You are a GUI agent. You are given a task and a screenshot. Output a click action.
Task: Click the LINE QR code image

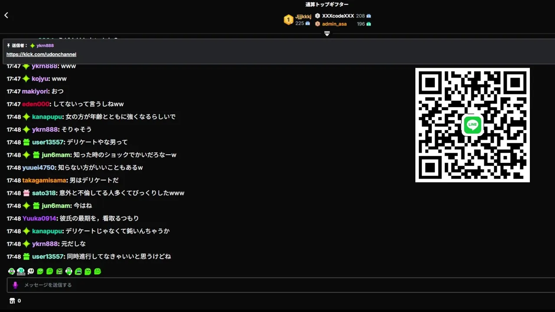473,125
